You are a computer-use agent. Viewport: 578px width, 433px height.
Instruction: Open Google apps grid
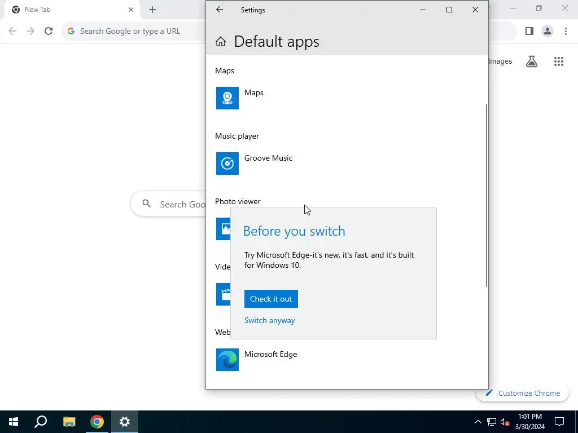coord(558,61)
